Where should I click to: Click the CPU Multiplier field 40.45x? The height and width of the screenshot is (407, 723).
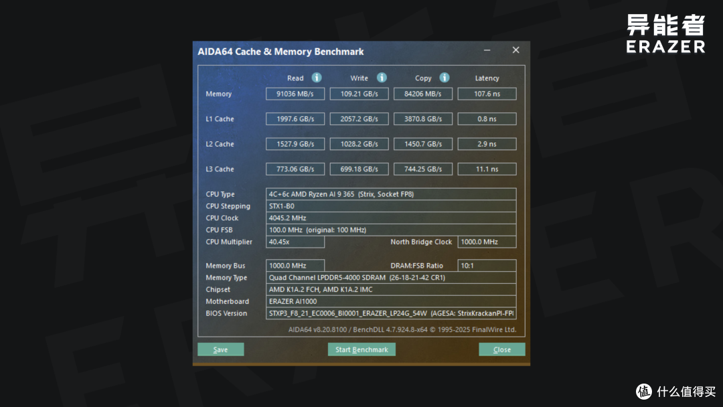point(295,242)
